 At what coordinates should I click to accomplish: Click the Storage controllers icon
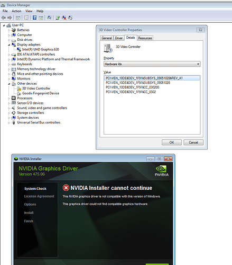pos(14,113)
